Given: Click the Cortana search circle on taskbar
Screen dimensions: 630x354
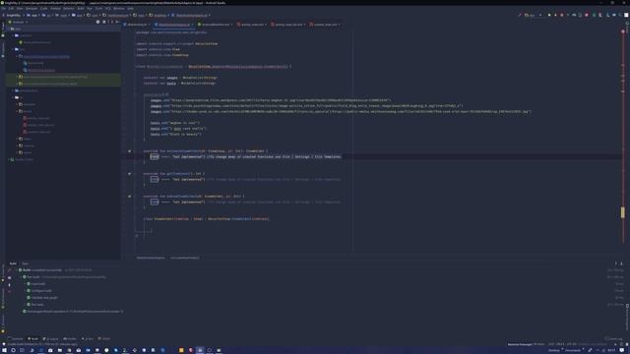Looking at the screenshot, I should coord(13,350).
